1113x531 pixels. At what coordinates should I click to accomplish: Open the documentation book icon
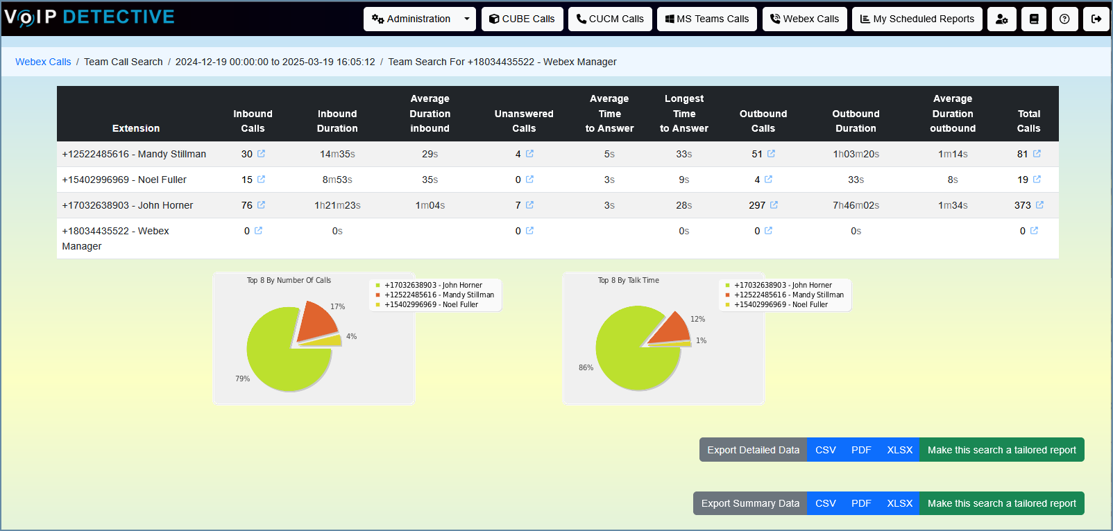(x=1034, y=19)
